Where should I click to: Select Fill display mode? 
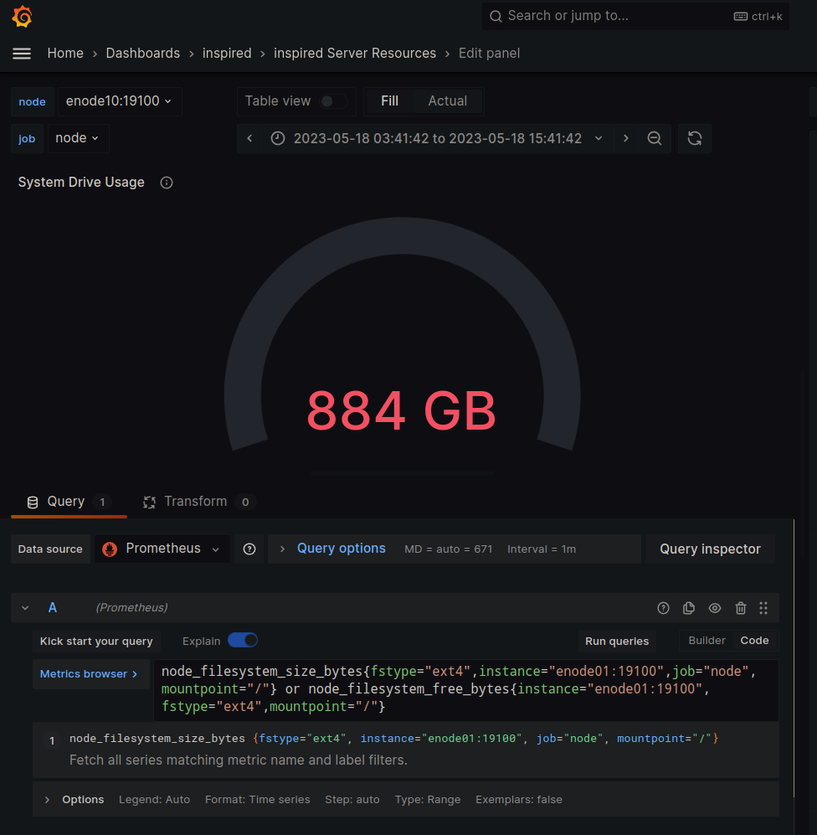(x=389, y=101)
